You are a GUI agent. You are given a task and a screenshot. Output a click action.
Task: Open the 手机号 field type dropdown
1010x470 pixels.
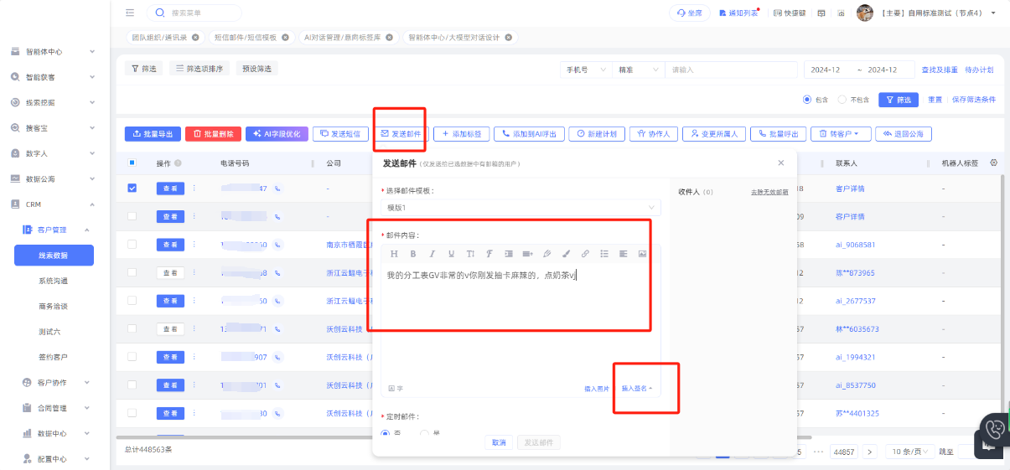585,70
